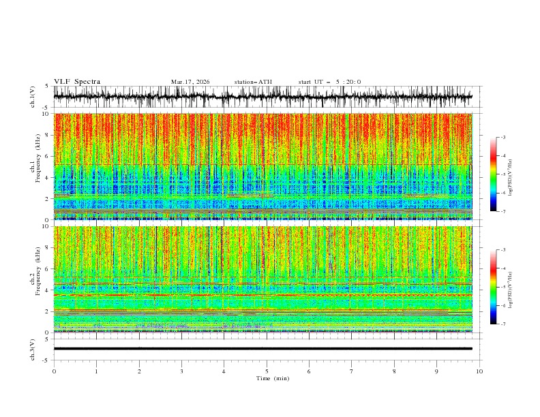Click the "Time (min)" axis label

[x=273, y=378]
